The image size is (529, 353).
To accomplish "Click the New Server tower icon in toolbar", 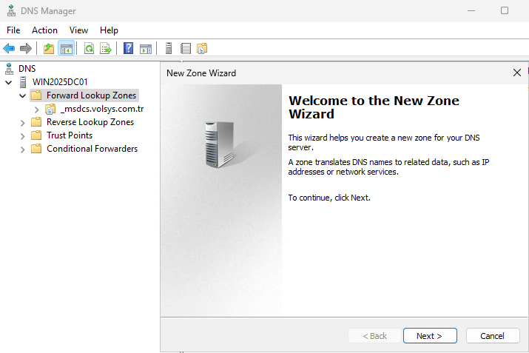I will click(x=169, y=49).
